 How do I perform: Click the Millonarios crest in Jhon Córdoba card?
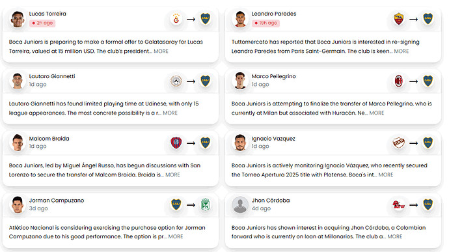tap(399, 204)
